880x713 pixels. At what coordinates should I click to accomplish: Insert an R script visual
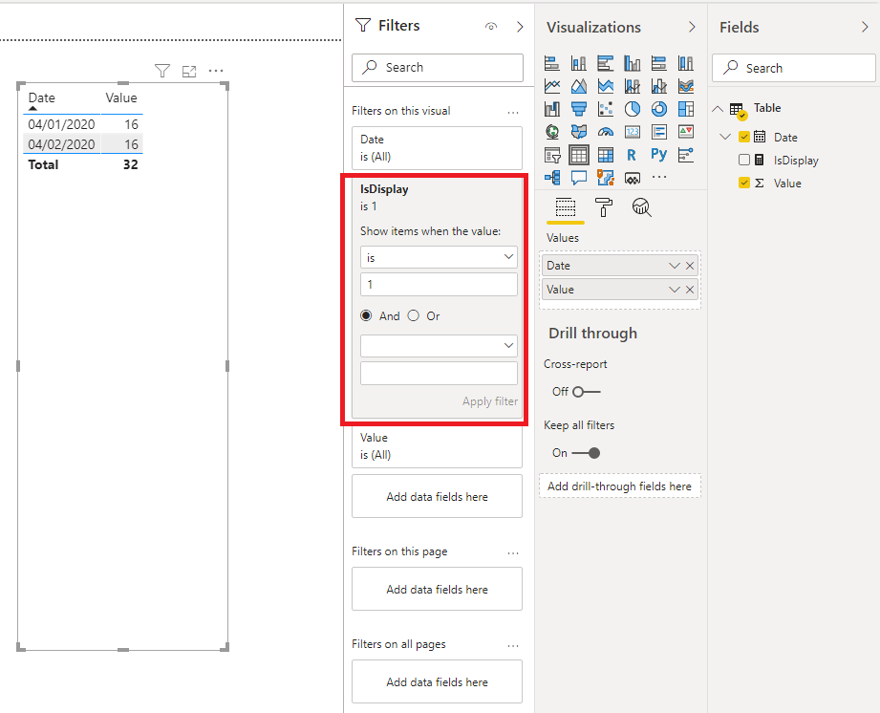[632, 155]
